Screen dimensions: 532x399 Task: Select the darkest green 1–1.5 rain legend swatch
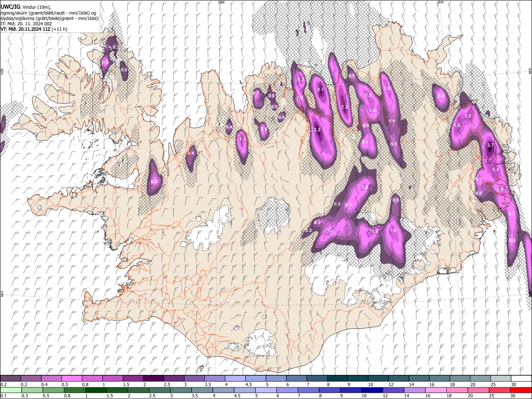tap(96, 390)
